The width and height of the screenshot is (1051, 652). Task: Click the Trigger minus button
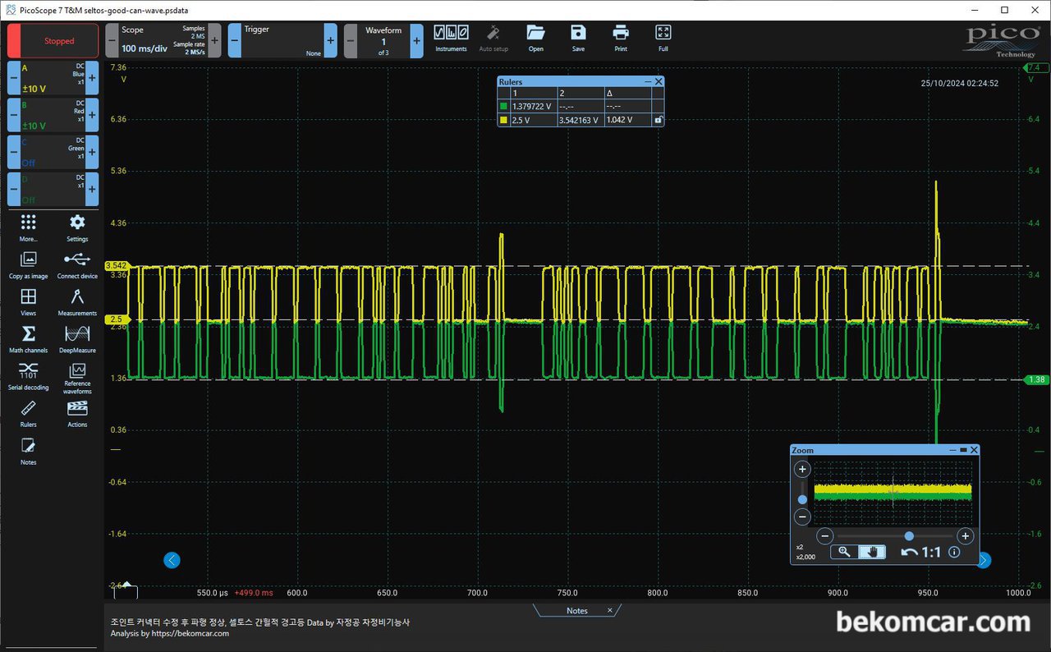[234, 40]
